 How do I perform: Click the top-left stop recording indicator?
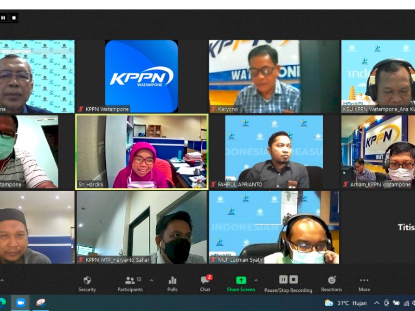pos(14,18)
